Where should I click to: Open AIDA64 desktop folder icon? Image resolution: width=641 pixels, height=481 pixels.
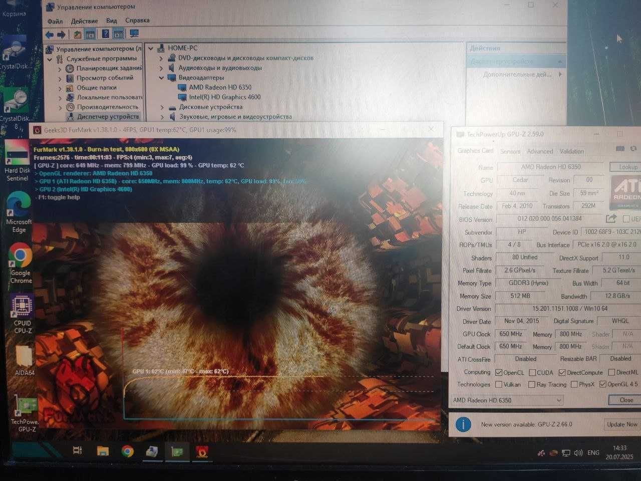pyautogui.click(x=25, y=361)
